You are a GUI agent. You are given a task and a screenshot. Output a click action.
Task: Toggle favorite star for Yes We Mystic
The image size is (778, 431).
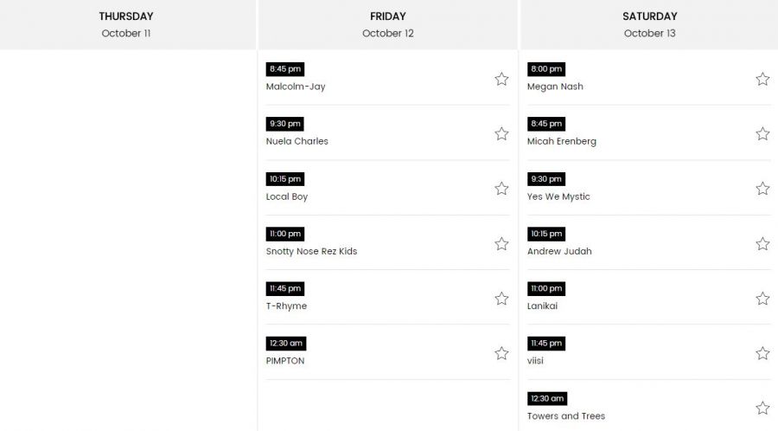(x=762, y=188)
